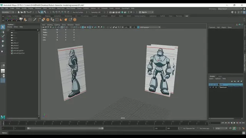Toggle display type of BackFront layer
This screenshot has height=138, width=246.
click(216, 87)
